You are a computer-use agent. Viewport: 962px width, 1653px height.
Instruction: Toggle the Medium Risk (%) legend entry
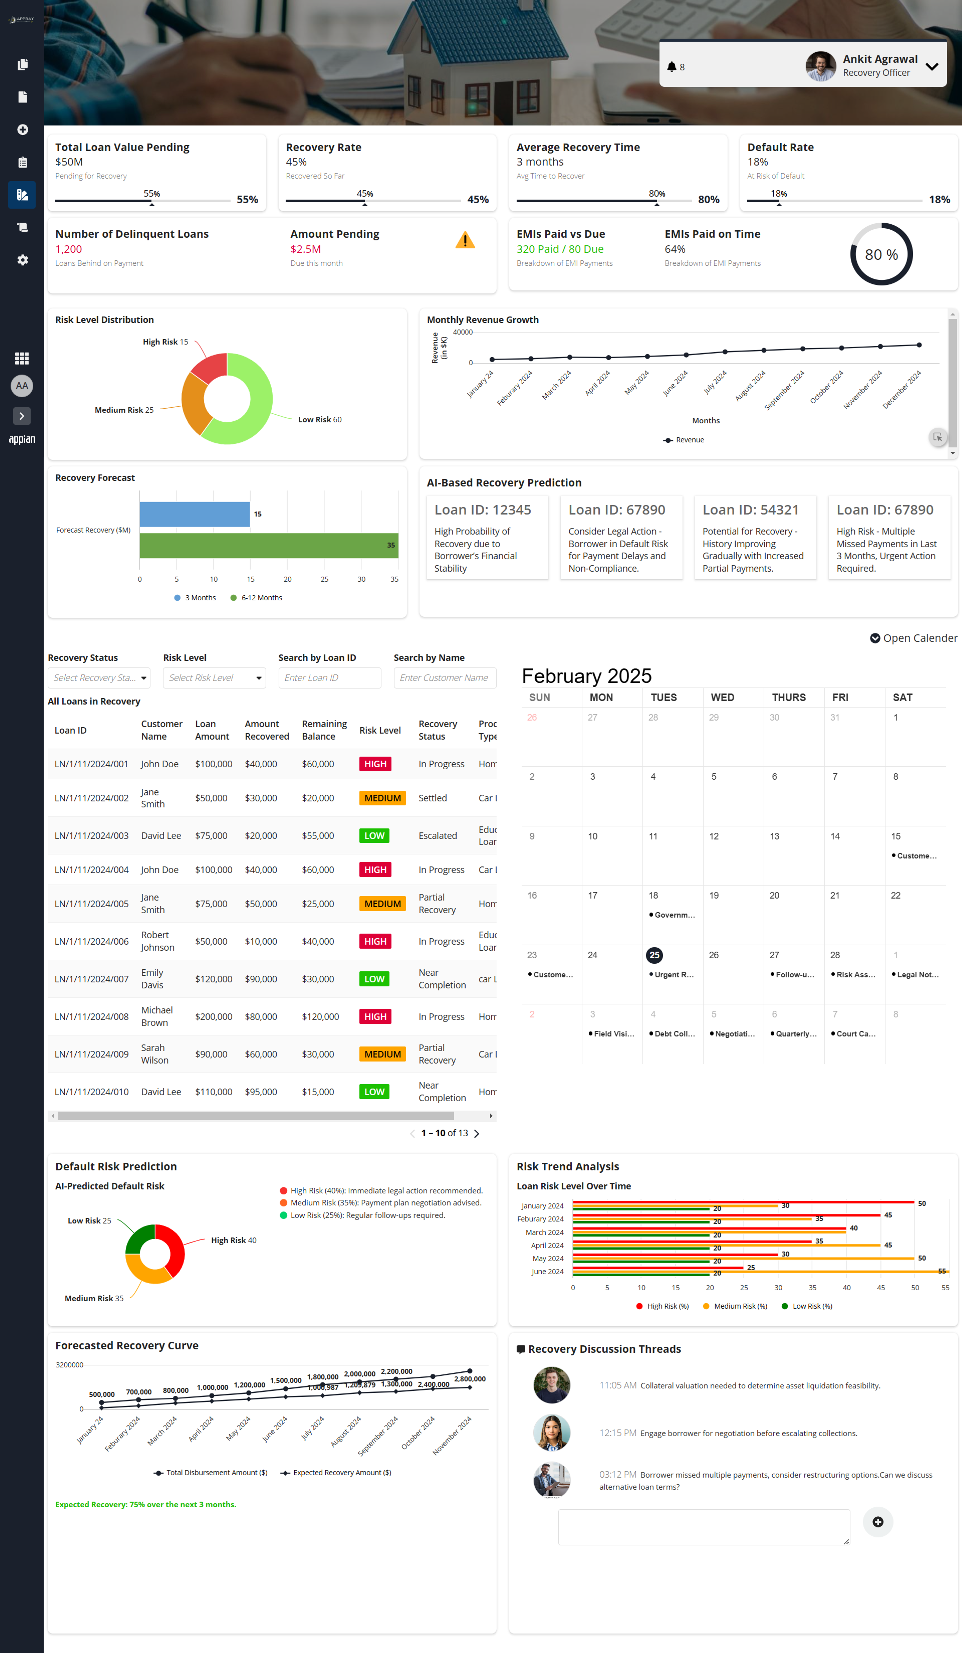coord(735,1306)
